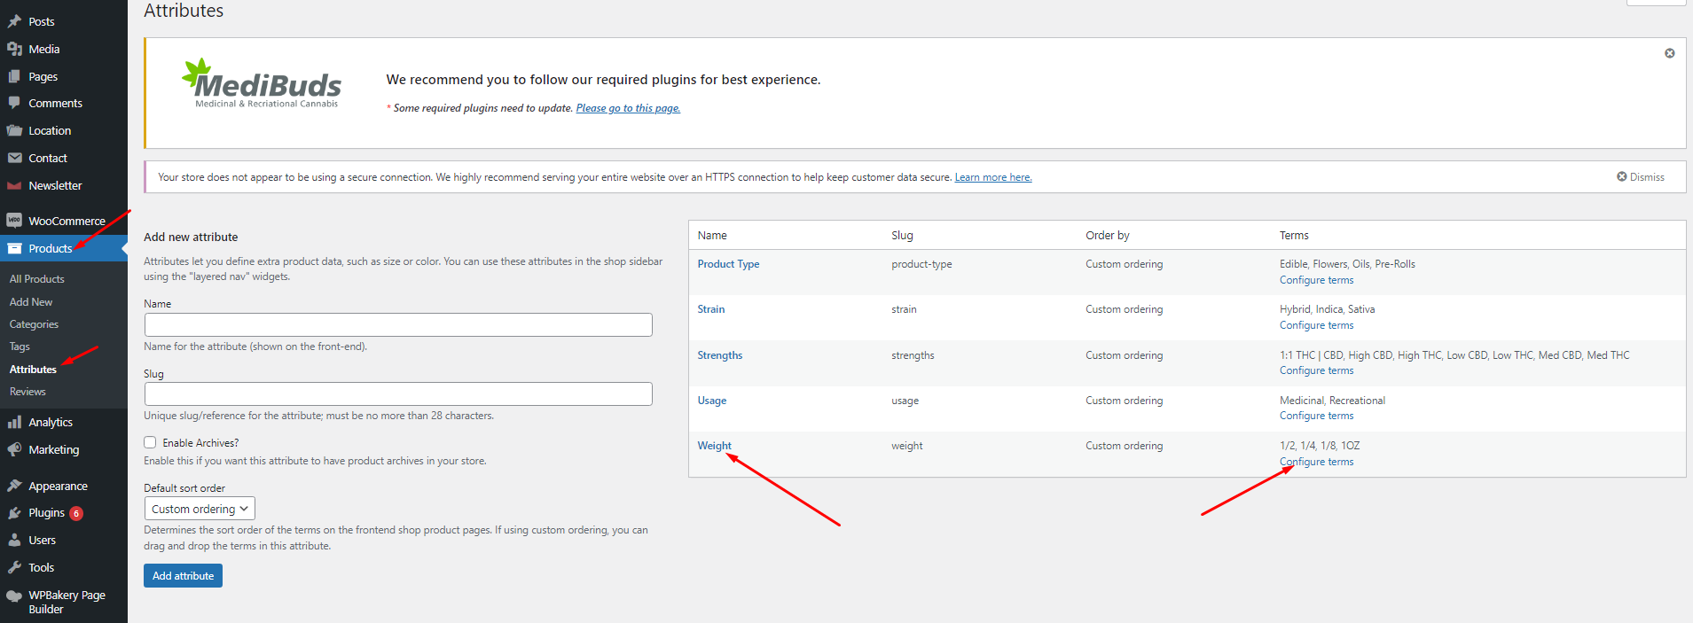Follow the 'Please go to this page' link

pyautogui.click(x=628, y=108)
